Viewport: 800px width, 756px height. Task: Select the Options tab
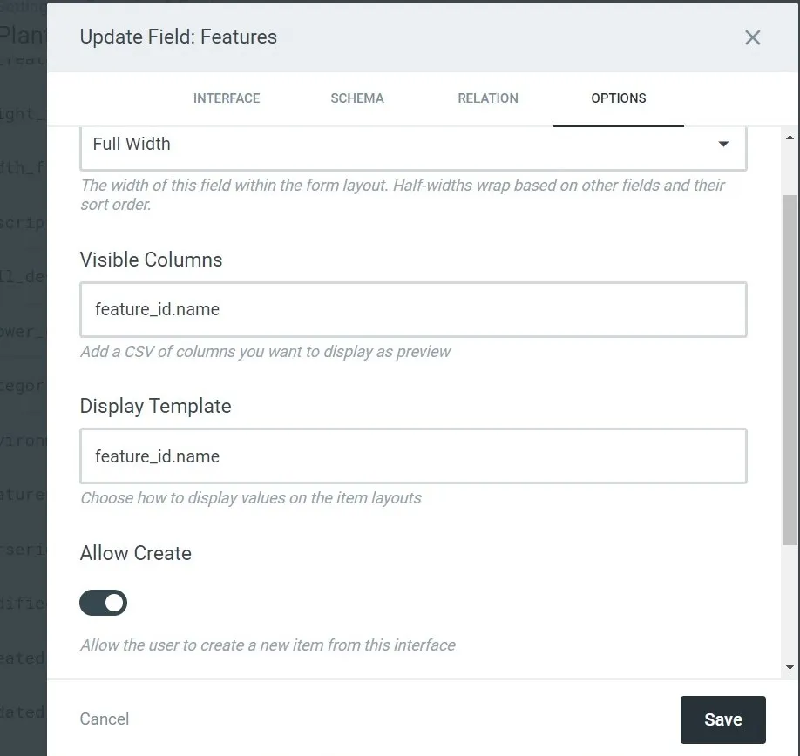619,98
